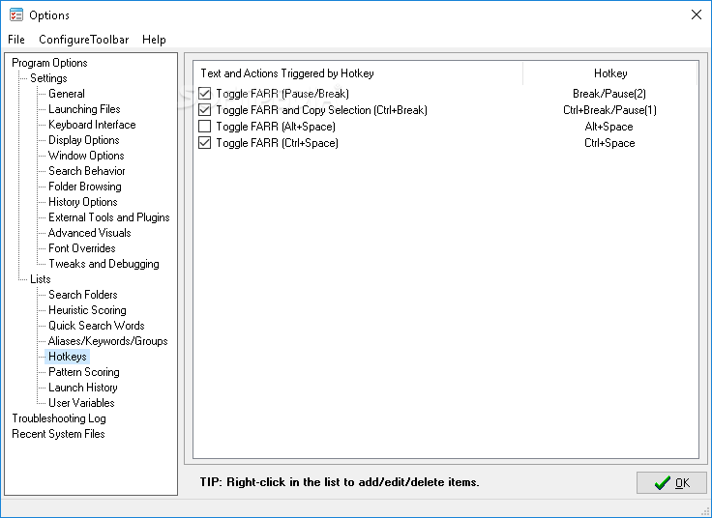Screen dimensions: 712x518
Task: Open Pattern Scoring list
Action: [x=84, y=372]
